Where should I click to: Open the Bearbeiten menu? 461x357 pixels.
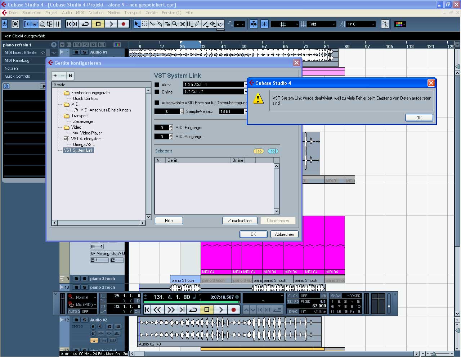click(32, 13)
